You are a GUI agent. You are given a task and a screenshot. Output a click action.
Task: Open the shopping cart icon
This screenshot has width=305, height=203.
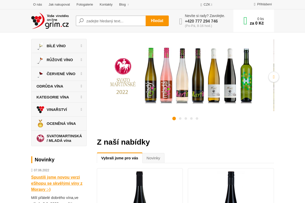click(245, 20)
